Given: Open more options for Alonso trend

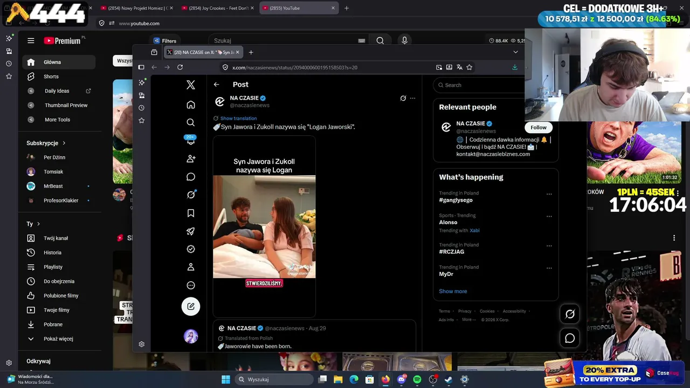Looking at the screenshot, I should point(549,216).
